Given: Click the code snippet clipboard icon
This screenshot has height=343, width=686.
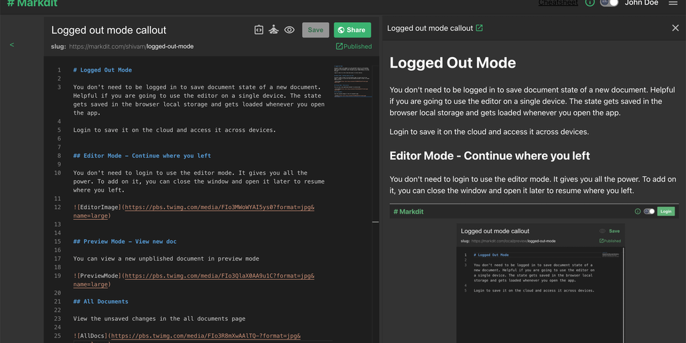Looking at the screenshot, I should pos(259,29).
